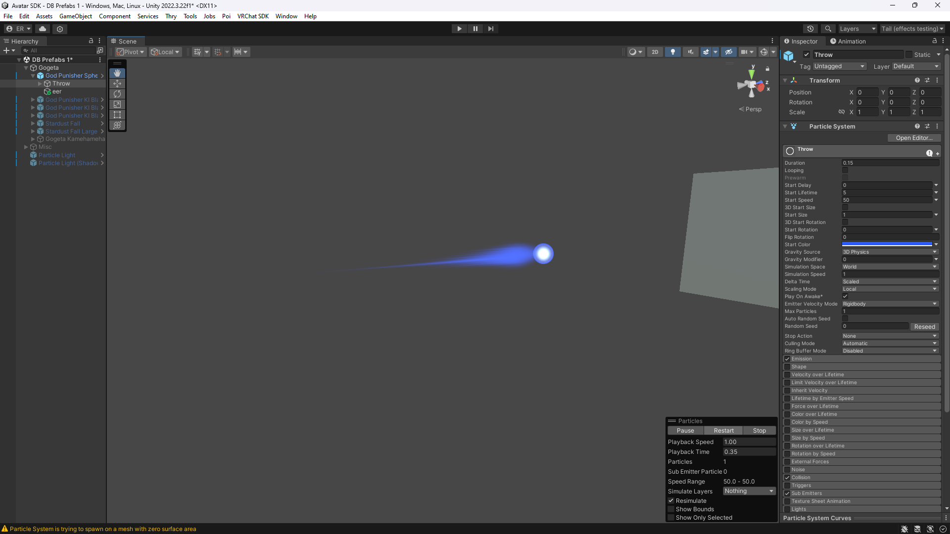The width and height of the screenshot is (950, 534).
Task: Select the Scale tool in scene toolbar
Action: tap(117, 104)
